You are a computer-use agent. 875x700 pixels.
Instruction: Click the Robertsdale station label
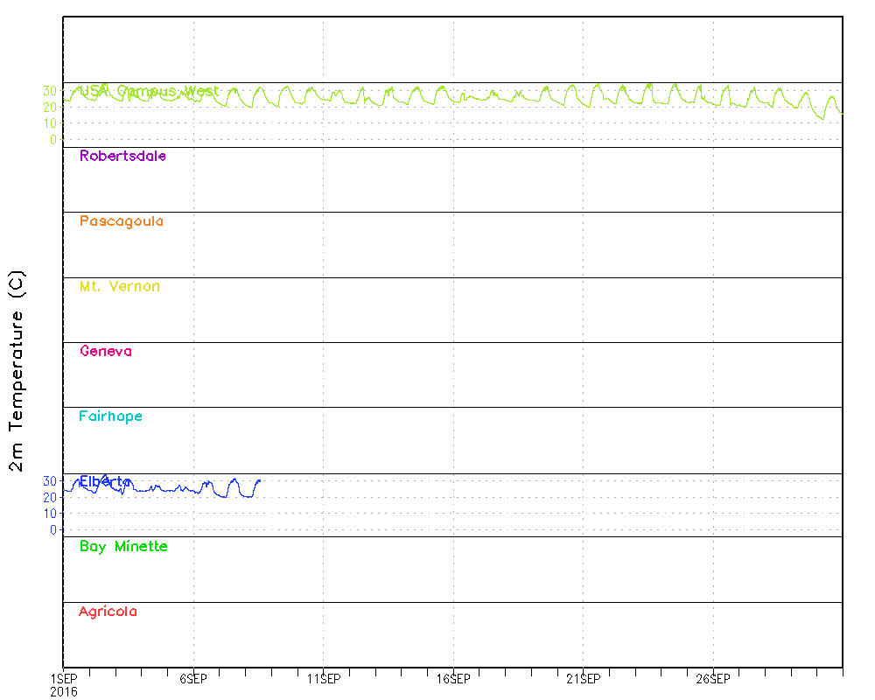(122, 157)
